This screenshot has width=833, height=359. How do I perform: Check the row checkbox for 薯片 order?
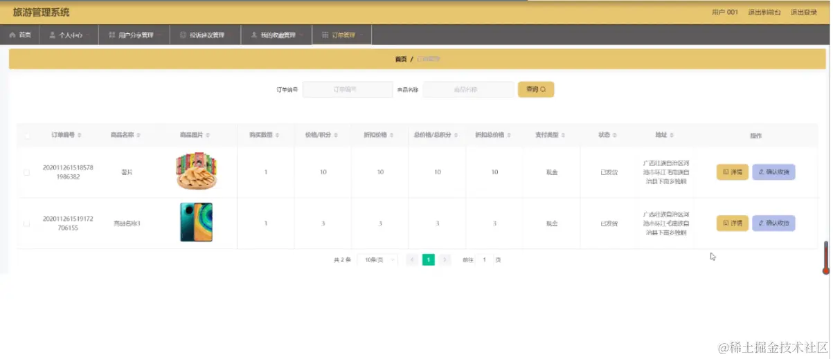coord(27,172)
